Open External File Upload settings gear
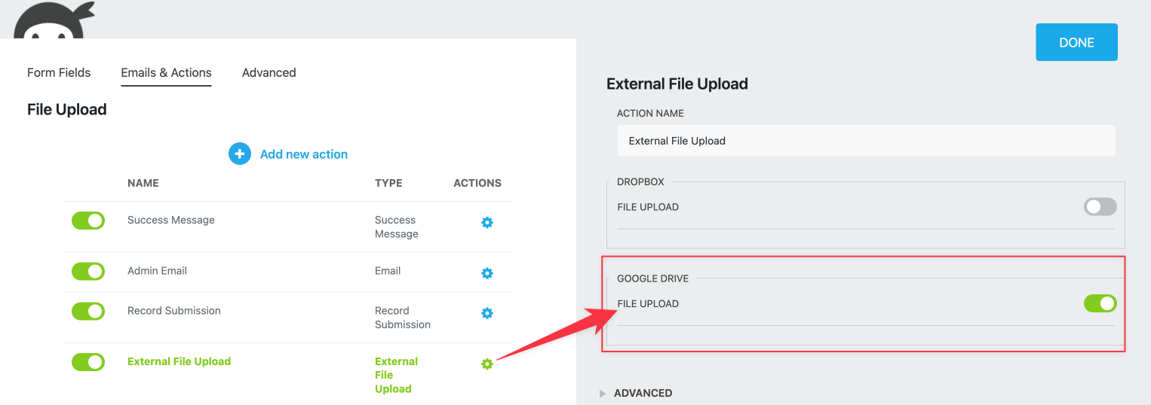 coord(487,364)
